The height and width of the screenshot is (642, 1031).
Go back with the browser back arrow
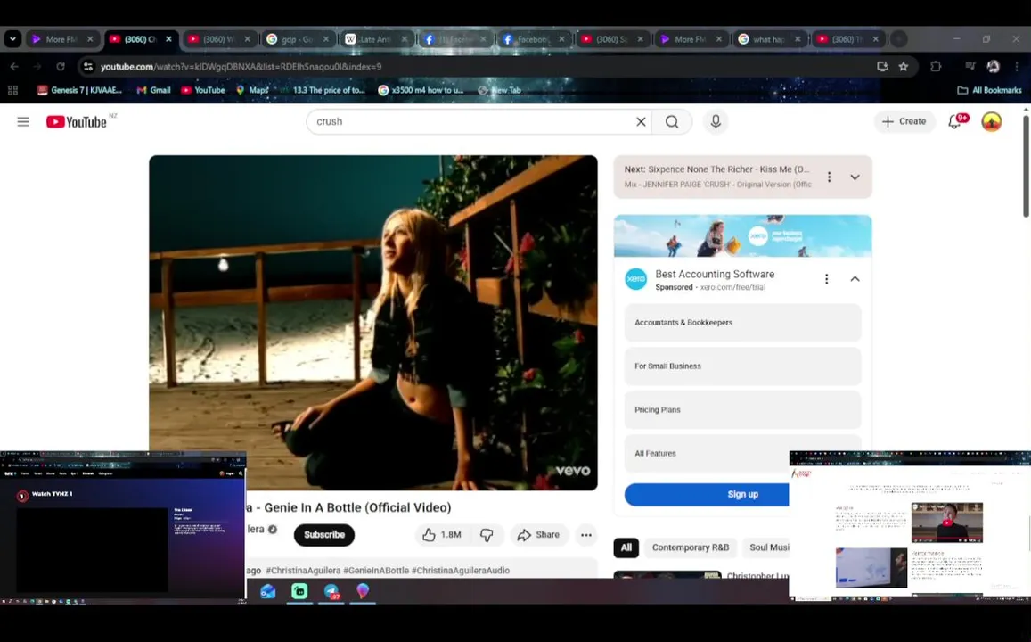[x=14, y=67]
